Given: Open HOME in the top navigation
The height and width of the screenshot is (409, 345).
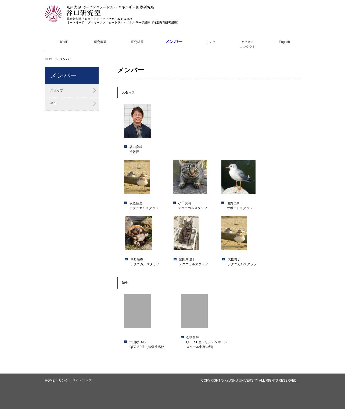Looking at the screenshot, I should coord(63,42).
